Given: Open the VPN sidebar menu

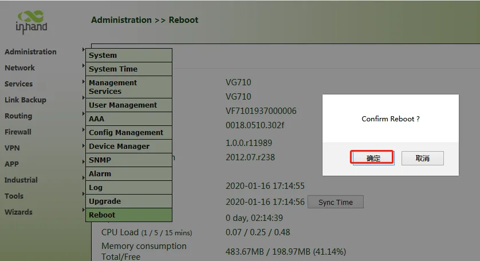Looking at the screenshot, I should pyautogui.click(x=12, y=148).
